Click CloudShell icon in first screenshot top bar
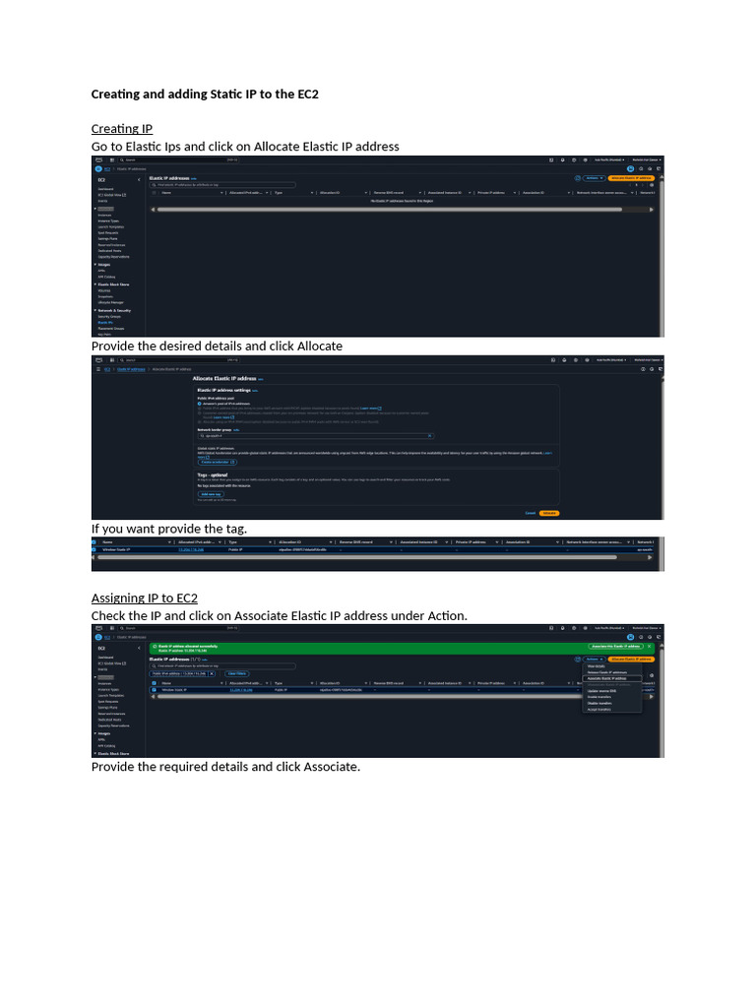 (x=551, y=160)
